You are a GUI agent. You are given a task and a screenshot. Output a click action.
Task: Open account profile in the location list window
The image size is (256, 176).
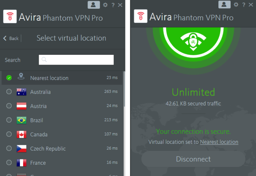[x=94, y=5]
